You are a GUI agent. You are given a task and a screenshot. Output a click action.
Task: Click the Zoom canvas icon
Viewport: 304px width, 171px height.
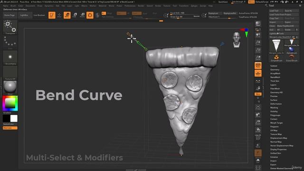pyautogui.click(x=258, y=43)
